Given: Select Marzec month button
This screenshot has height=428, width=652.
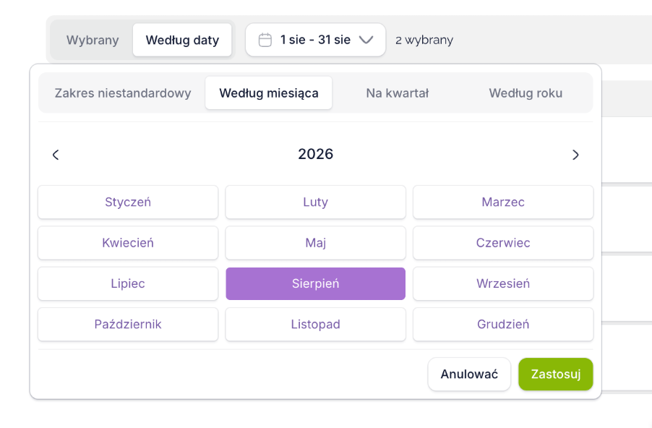Looking at the screenshot, I should click(x=503, y=202).
